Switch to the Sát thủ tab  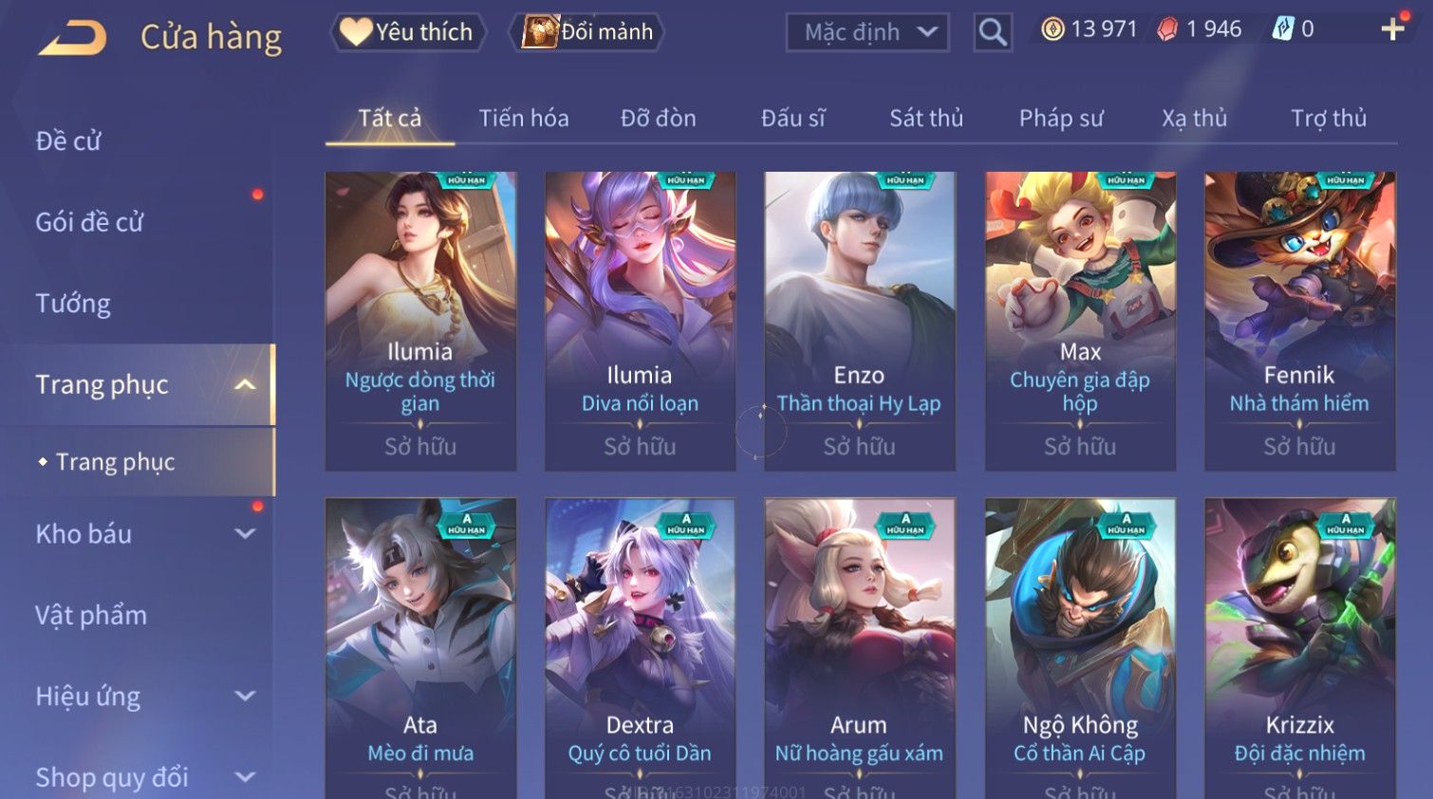tap(926, 119)
